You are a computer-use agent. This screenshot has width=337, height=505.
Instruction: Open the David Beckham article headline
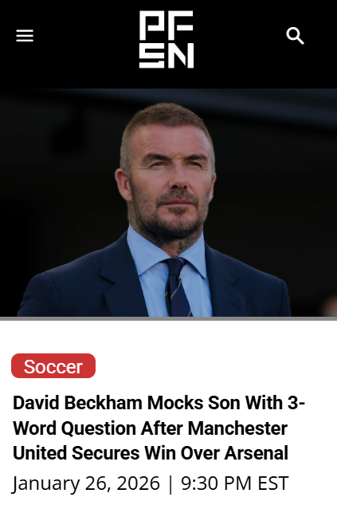159,428
